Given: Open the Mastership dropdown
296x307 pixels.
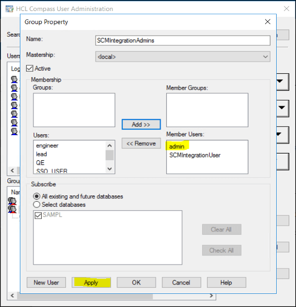Looking at the screenshot, I should (183, 57).
